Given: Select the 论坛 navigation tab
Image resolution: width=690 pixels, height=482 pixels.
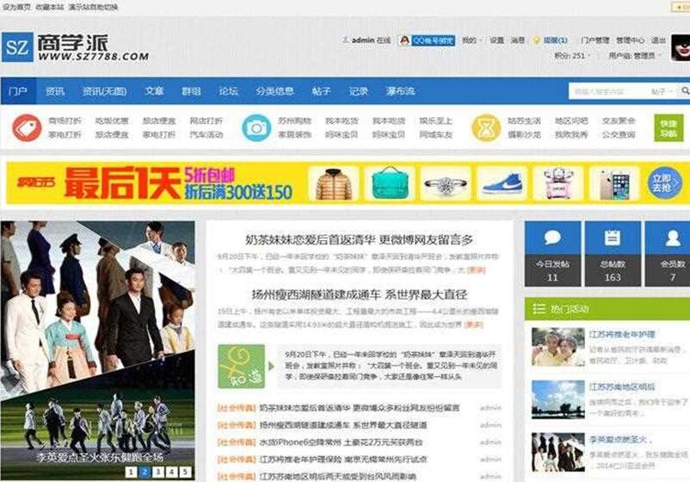Looking at the screenshot, I should point(228,91).
